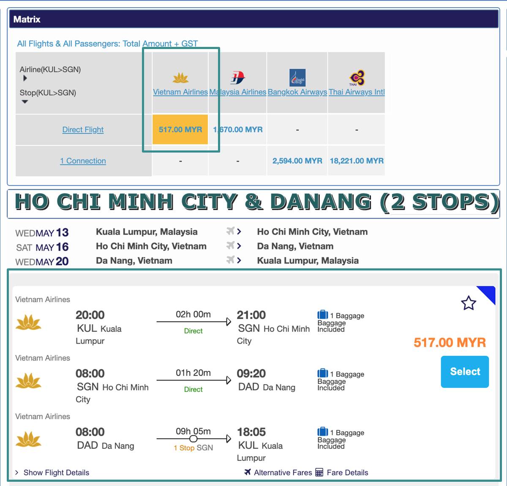Viewport: 507px width, 486px height.
Task: Click the Bangkok Airways logo in matrix
Action: click(297, 78)
